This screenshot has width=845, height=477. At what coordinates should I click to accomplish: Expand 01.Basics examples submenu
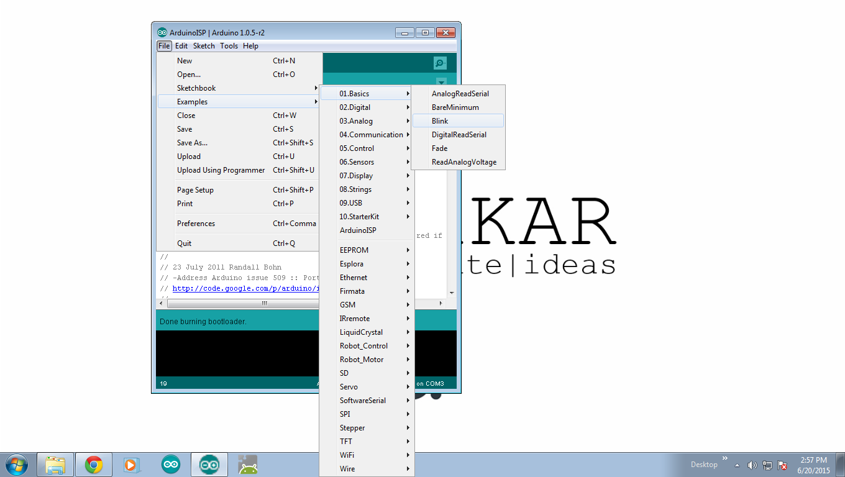(367, 94)
